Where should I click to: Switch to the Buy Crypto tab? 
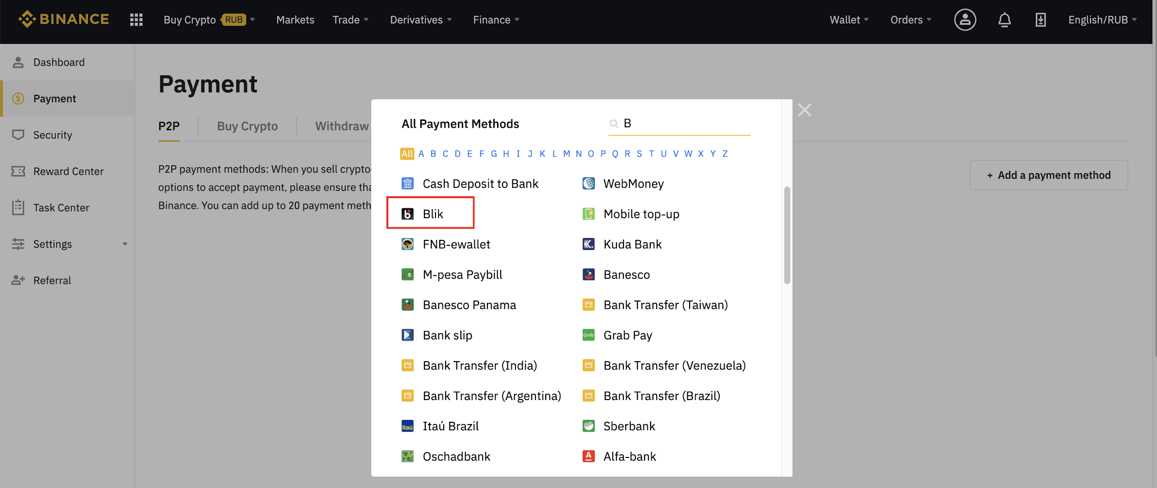pyautogui.click(x=248, y=126)
